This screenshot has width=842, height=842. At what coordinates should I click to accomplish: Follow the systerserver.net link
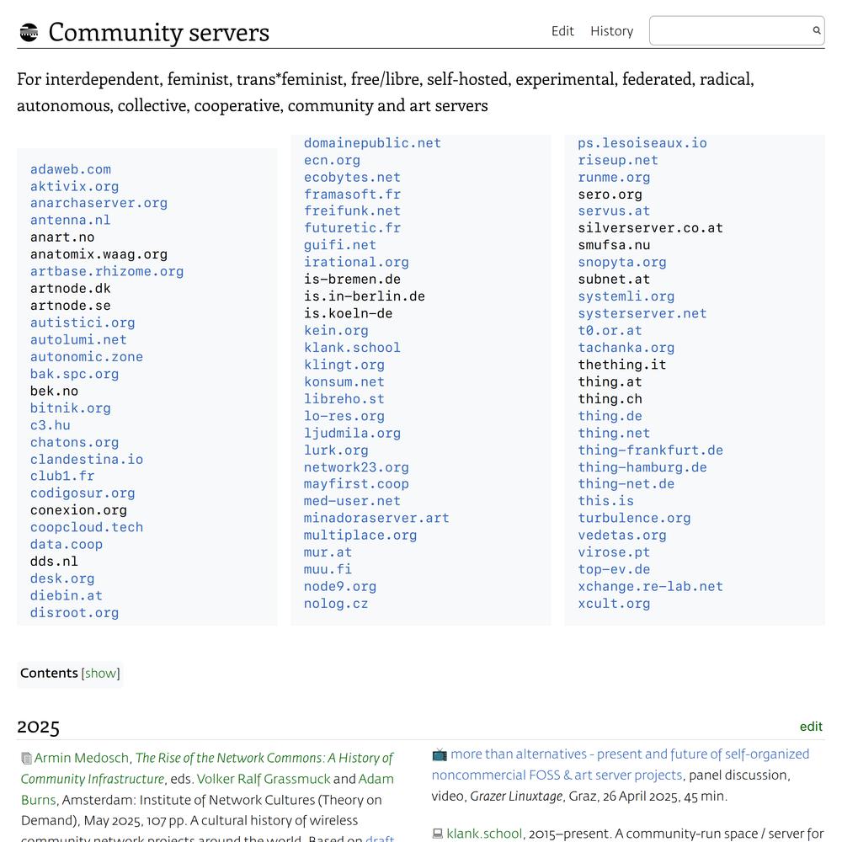pos(642,313)
